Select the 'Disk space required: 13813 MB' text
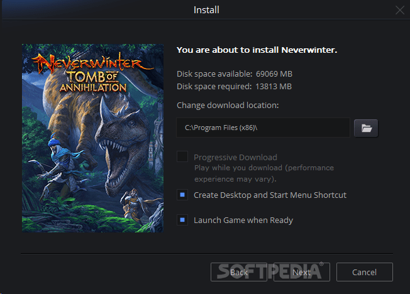This screenshot has width=410, height=294. tap(234, 87)
